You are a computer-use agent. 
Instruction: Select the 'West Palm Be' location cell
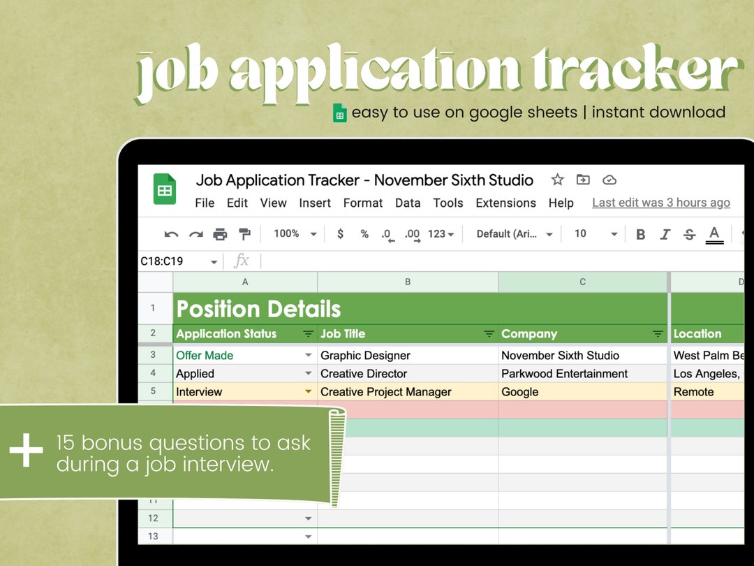point(707,355)
